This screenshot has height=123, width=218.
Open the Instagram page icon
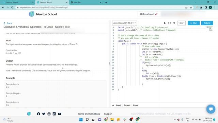[x=49, y=114]
